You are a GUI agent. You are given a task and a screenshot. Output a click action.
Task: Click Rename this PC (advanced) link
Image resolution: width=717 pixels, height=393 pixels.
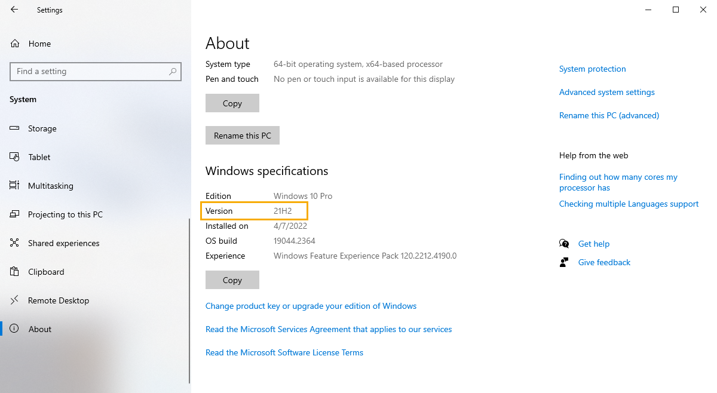click(x=609, y=115)
